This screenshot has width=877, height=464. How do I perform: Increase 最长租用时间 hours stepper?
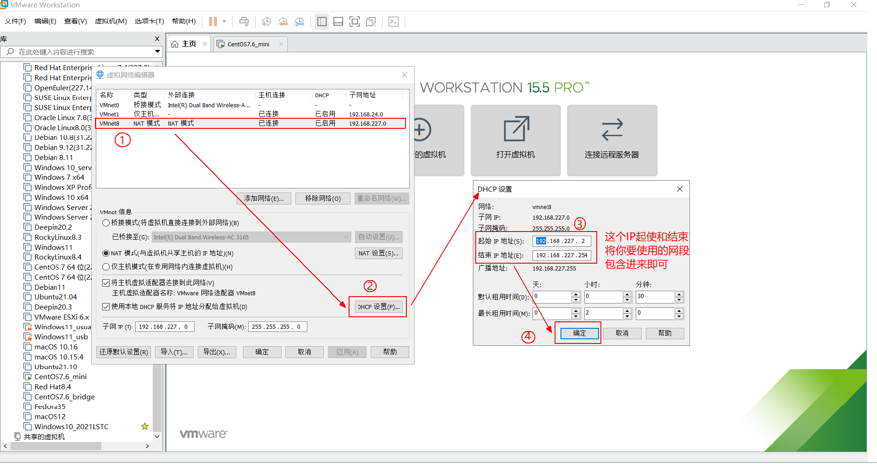click(627, 311)
